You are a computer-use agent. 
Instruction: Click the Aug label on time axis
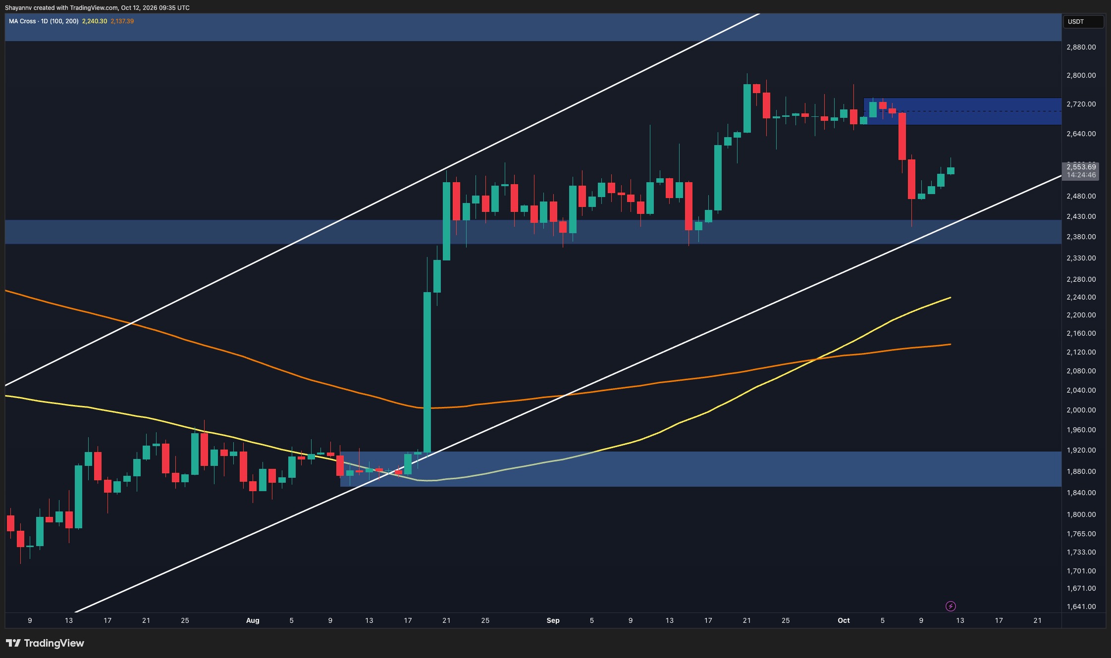pos(253,620)
